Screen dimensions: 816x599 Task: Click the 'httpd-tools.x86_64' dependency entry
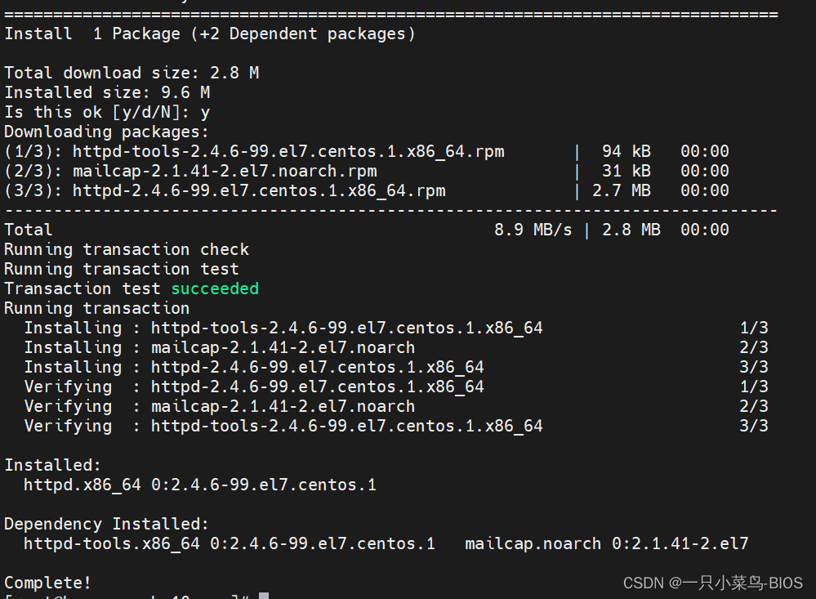point(230,543)
